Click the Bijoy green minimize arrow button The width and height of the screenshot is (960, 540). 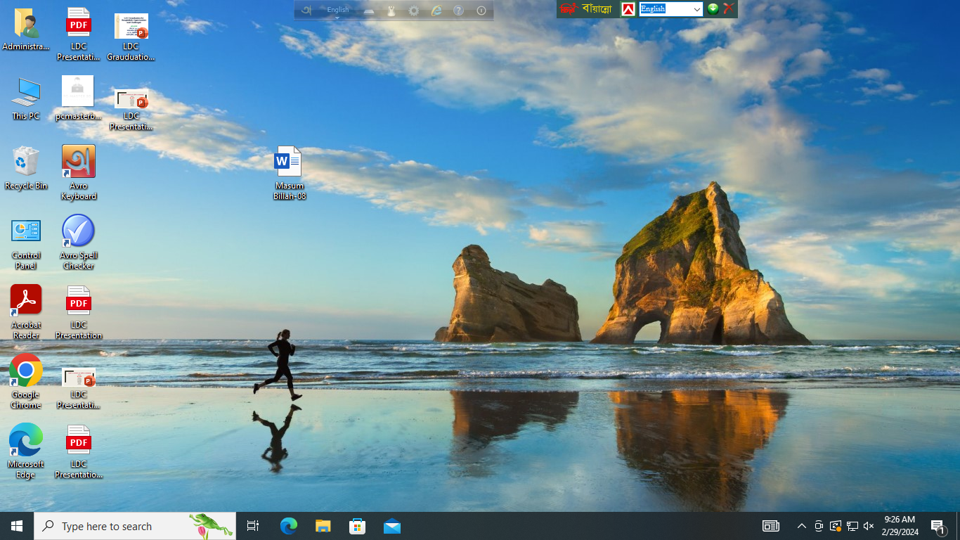pos(713,9)
